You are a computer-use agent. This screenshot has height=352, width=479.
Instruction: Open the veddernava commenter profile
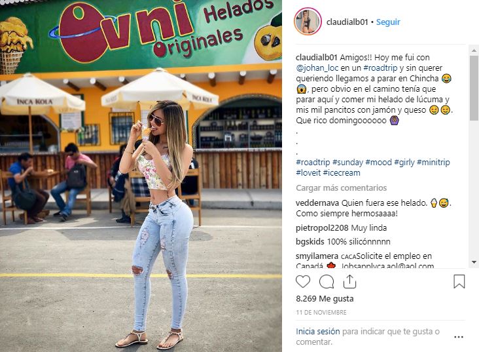pos(317,203)
